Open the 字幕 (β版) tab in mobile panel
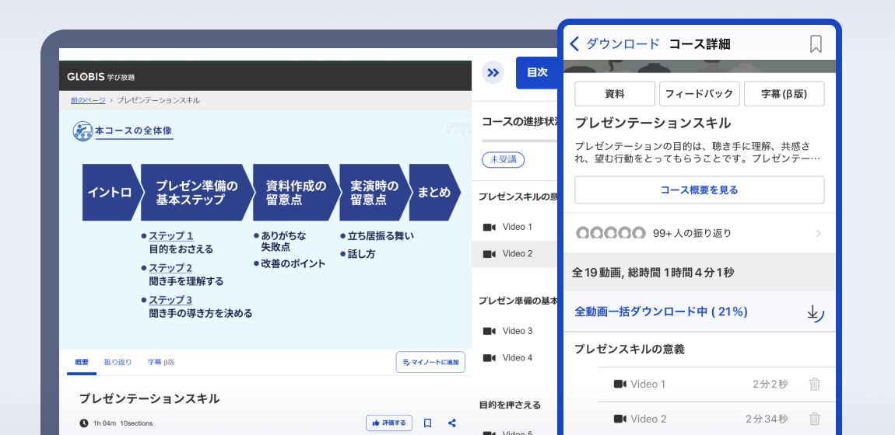 point(784,94)
